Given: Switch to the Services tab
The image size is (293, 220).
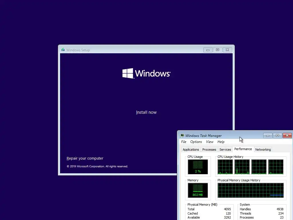Looking at the screenshot, I should coord(225,150).
